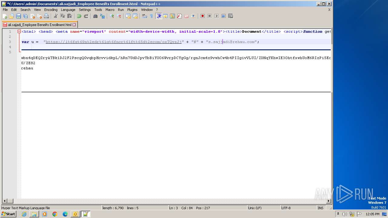Open the Tools menu
Screen dimensions: 388x218
click(98, 10)
